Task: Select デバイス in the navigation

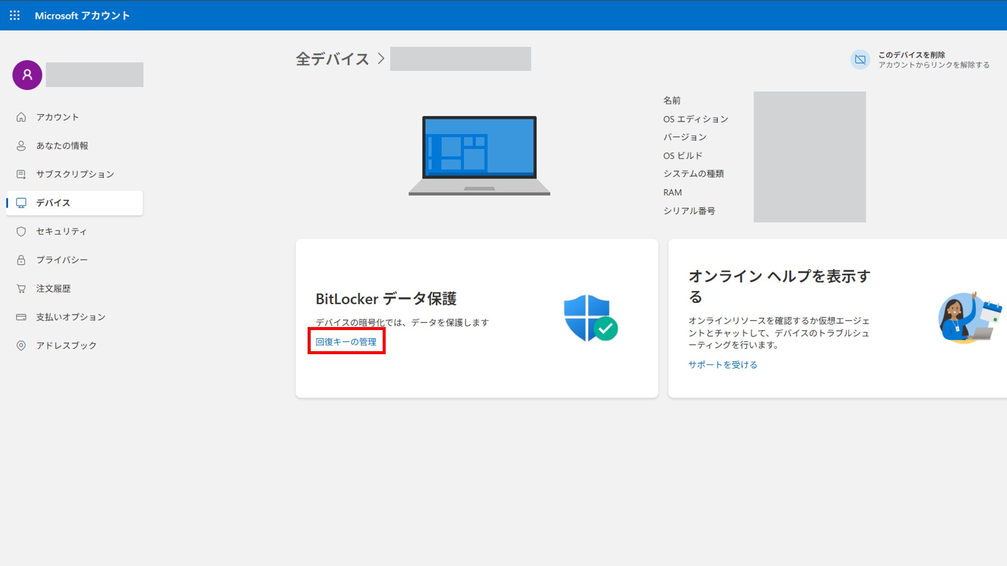Action: pyautogui.click(x=75, y=203)
